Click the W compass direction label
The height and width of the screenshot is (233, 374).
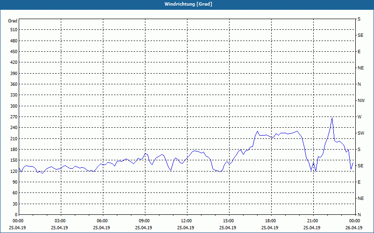360,117
